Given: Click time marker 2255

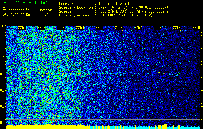Looking at the screenshot, I should 99,28.
